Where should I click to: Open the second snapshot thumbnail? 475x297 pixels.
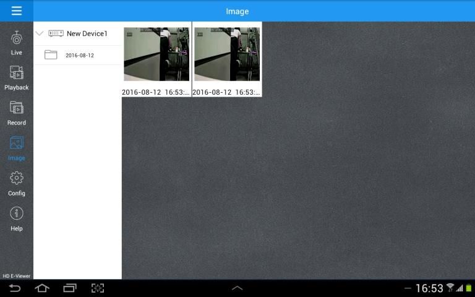click(x=227, y=54)
